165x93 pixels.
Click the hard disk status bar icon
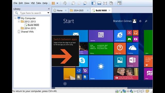coord(117,91)
